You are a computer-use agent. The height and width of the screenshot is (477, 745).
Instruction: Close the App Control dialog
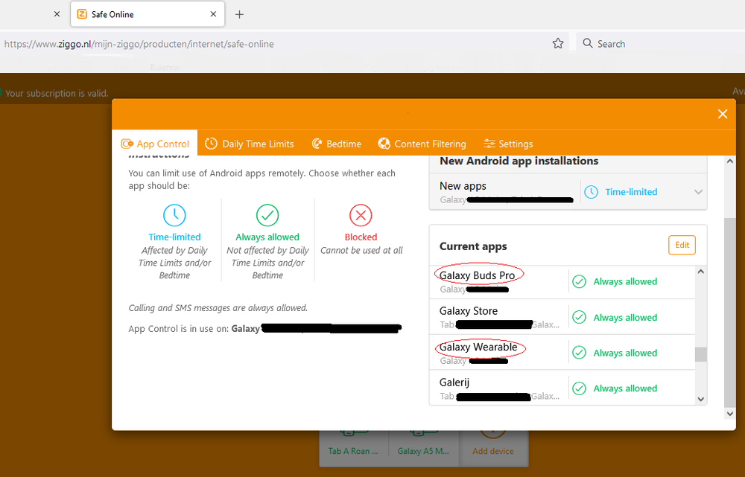(723, 114)
